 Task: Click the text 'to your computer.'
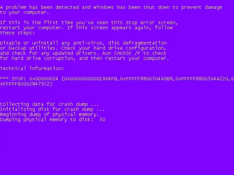click(x=24, y=12)
